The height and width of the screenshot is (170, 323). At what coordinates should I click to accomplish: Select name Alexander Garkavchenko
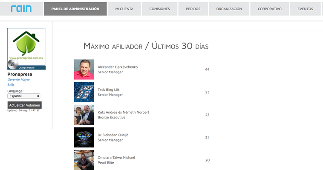pos(118,67)
